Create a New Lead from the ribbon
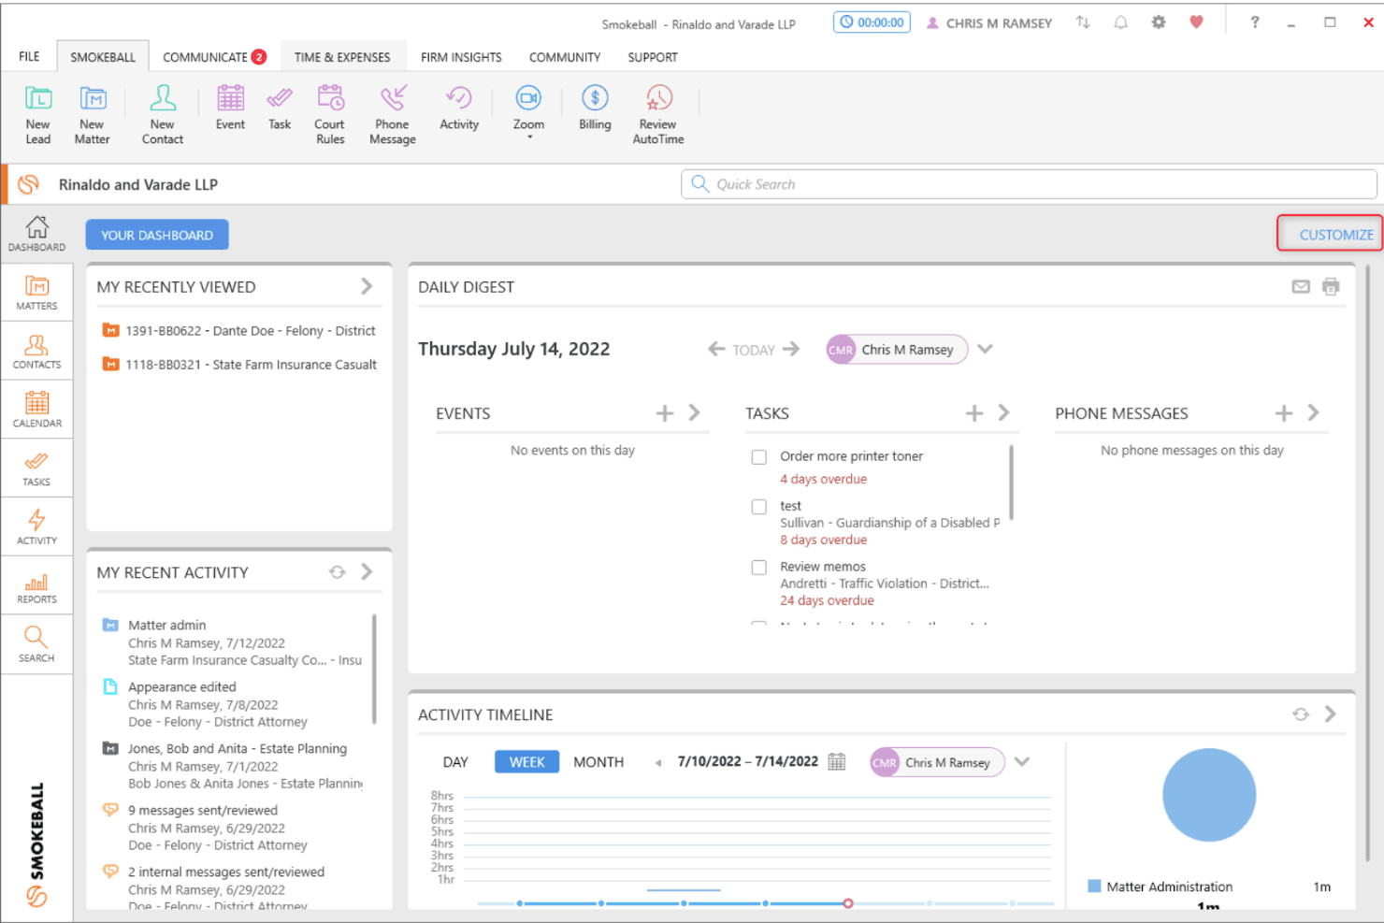The width and height of the screenshot is (1384, 923). (x=38, y=114)
